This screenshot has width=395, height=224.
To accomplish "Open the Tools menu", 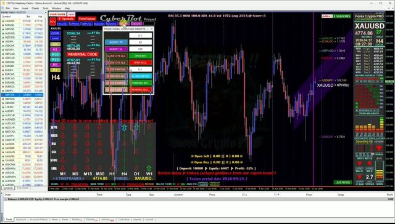I will (x=45, y=8).
